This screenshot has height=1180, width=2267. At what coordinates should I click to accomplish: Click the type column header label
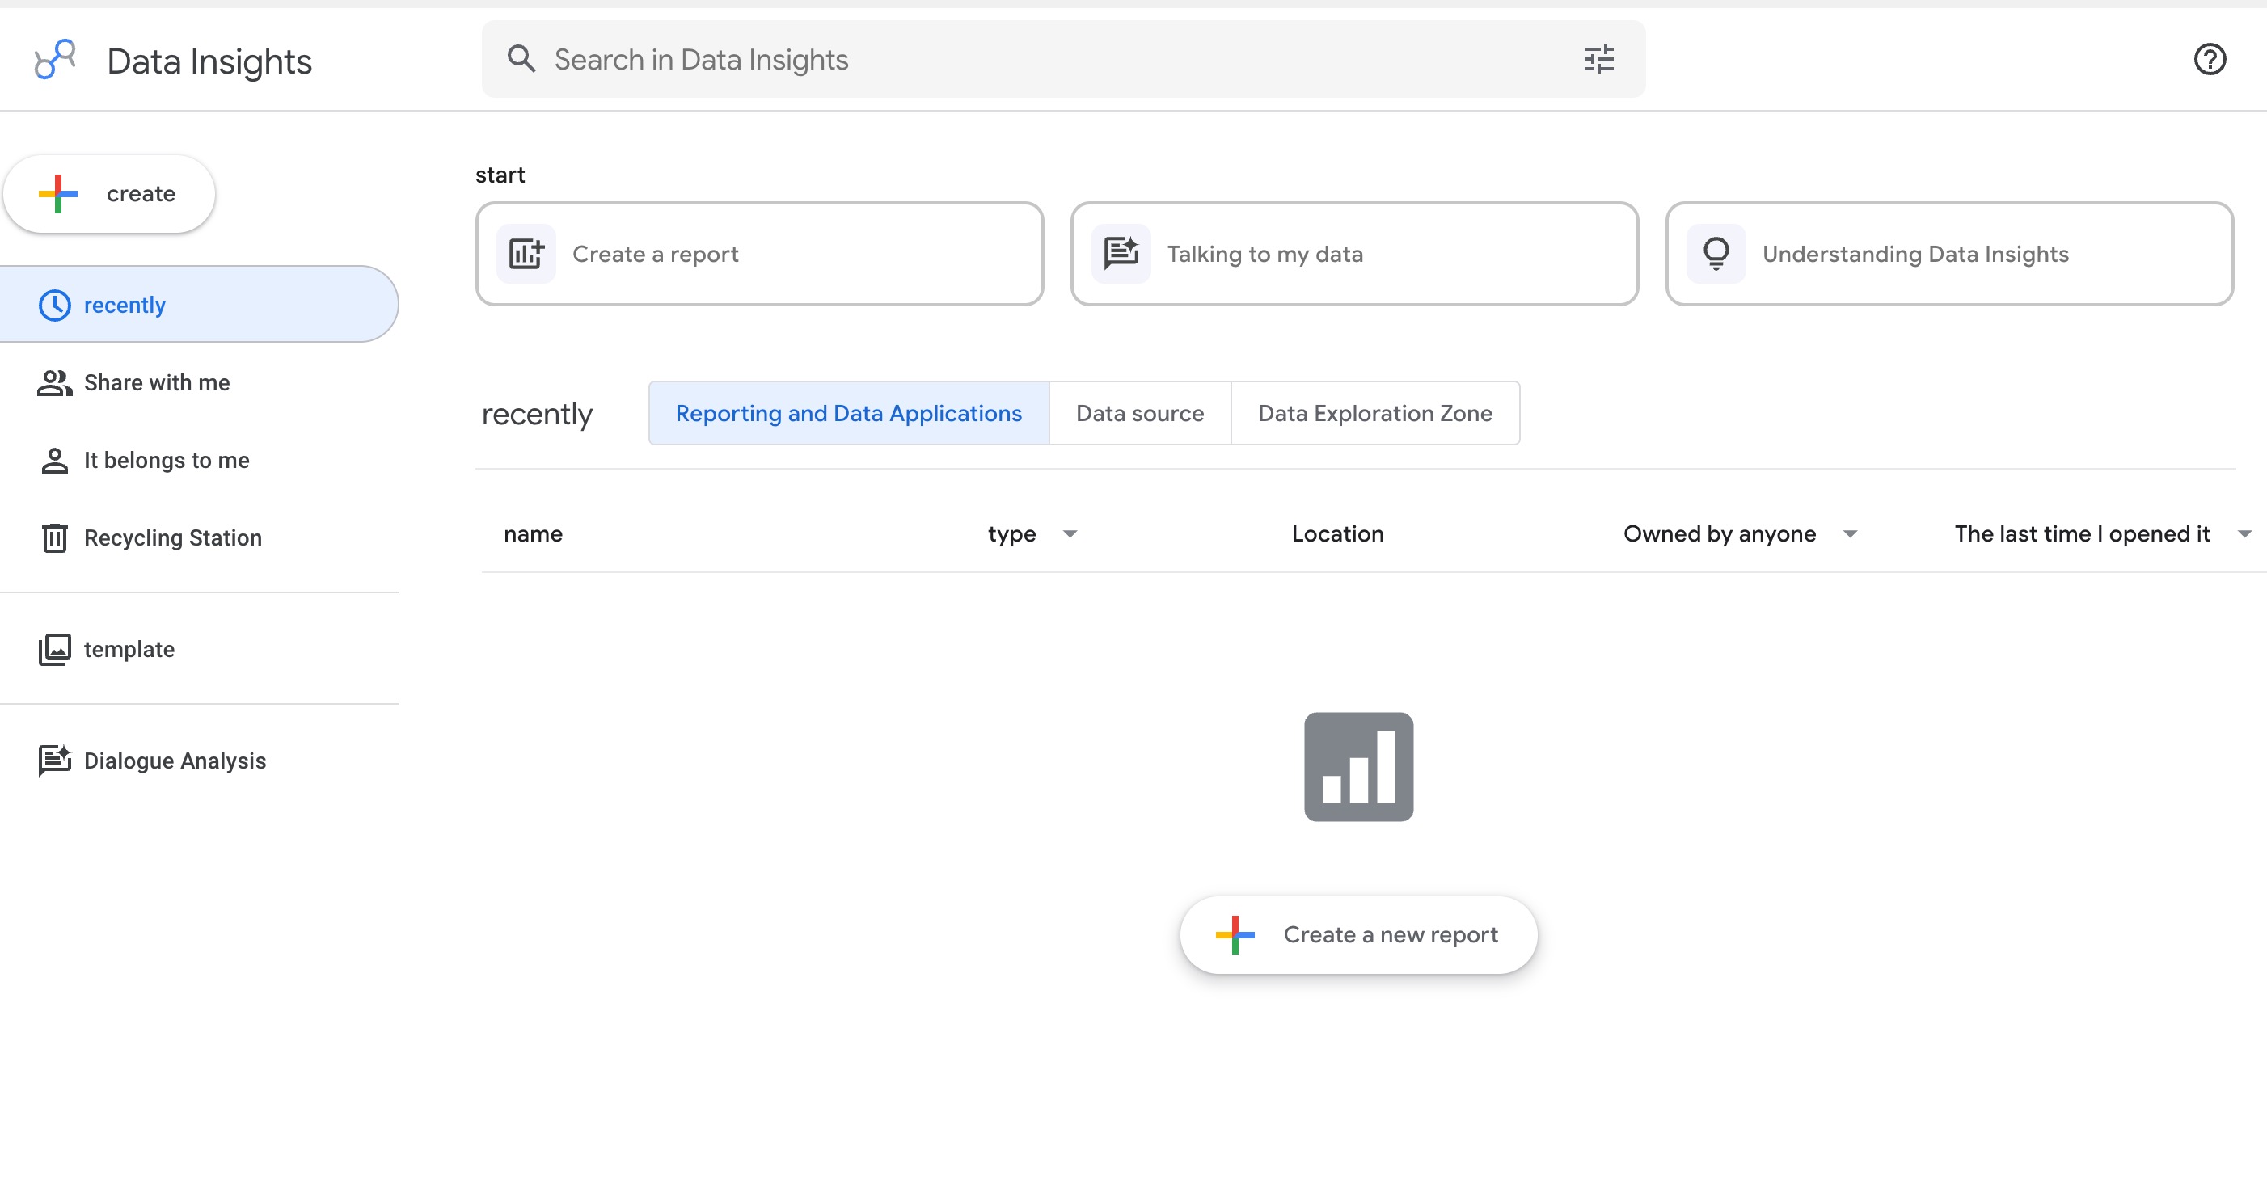pos(1012,535)
